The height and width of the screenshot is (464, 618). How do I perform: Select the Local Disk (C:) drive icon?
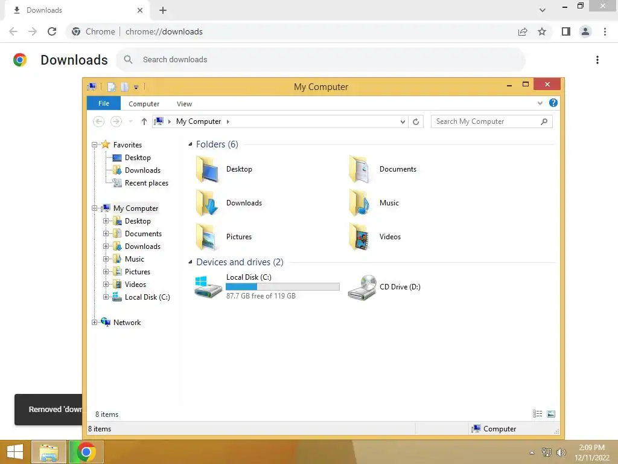(208, 287)
